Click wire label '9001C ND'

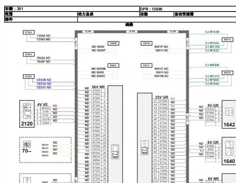tap(161, 69)
